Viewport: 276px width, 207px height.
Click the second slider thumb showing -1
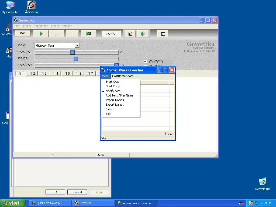coord(76,59)
